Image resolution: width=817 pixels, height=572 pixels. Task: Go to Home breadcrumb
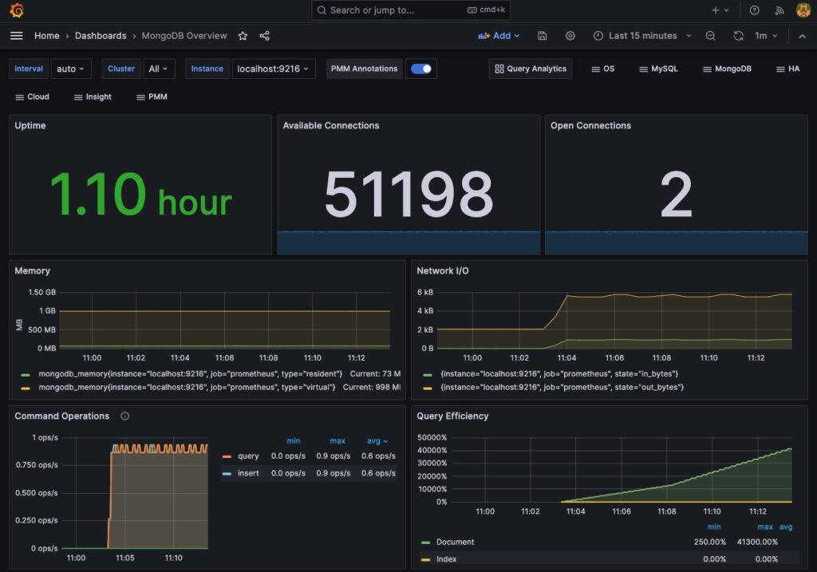pos(47,35)
